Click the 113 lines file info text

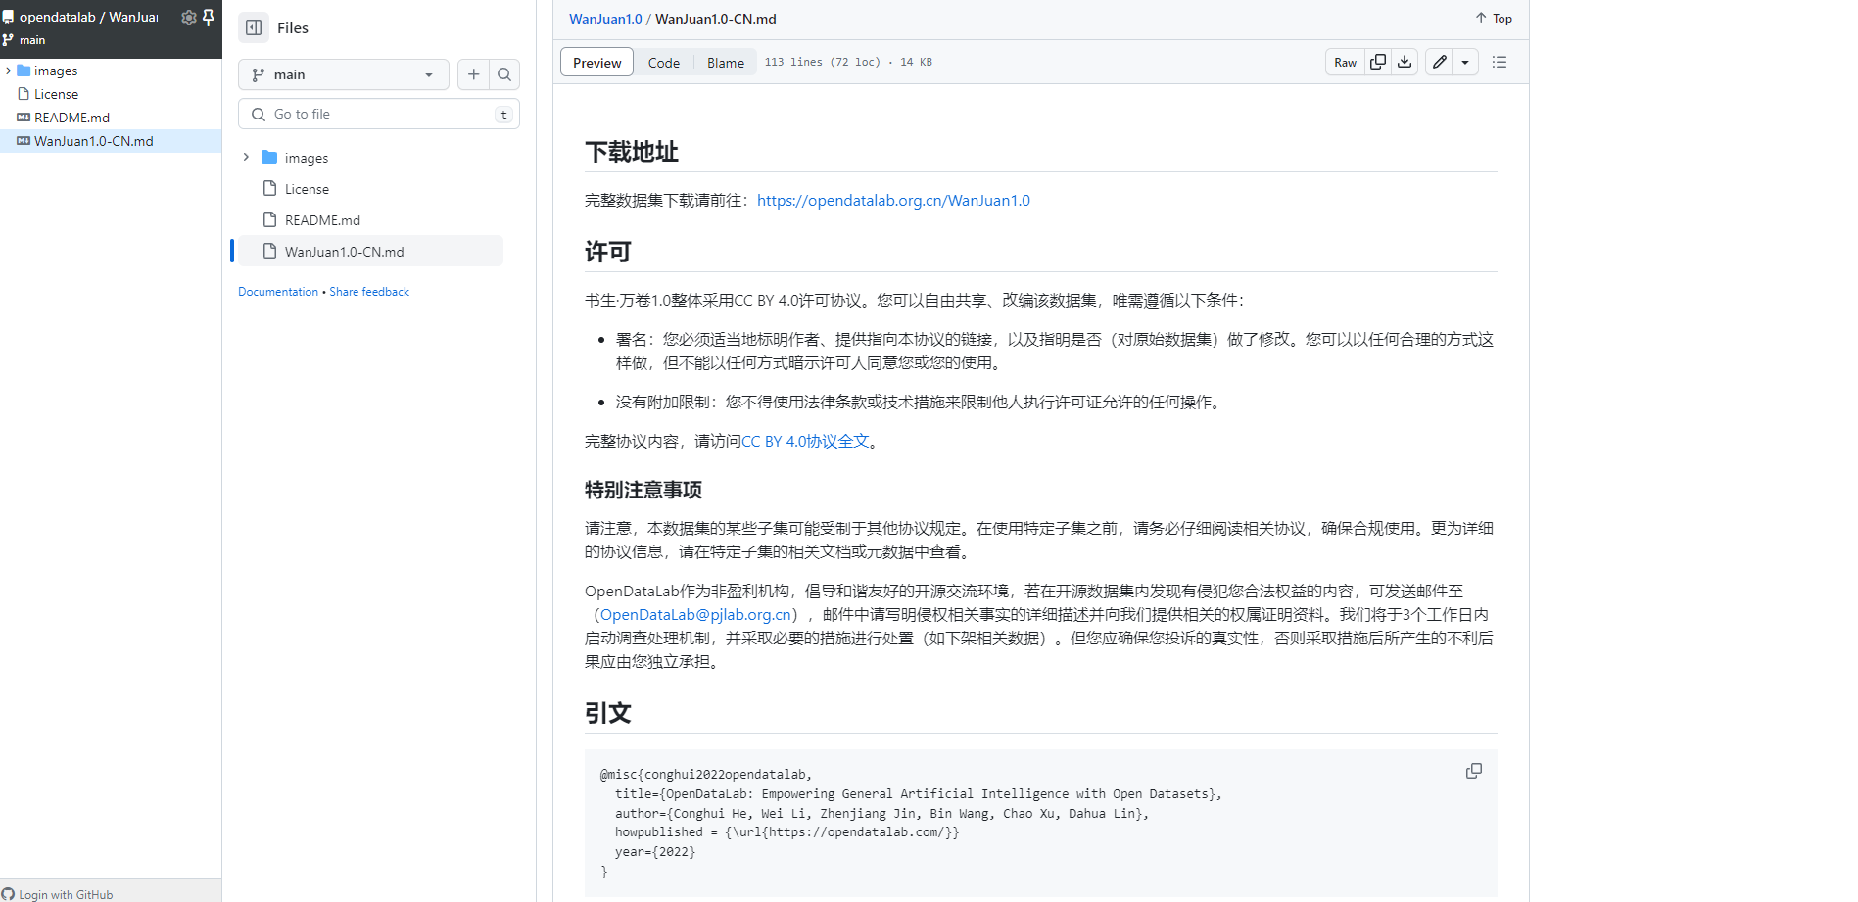pyautogui.click(x=848, y=62)
